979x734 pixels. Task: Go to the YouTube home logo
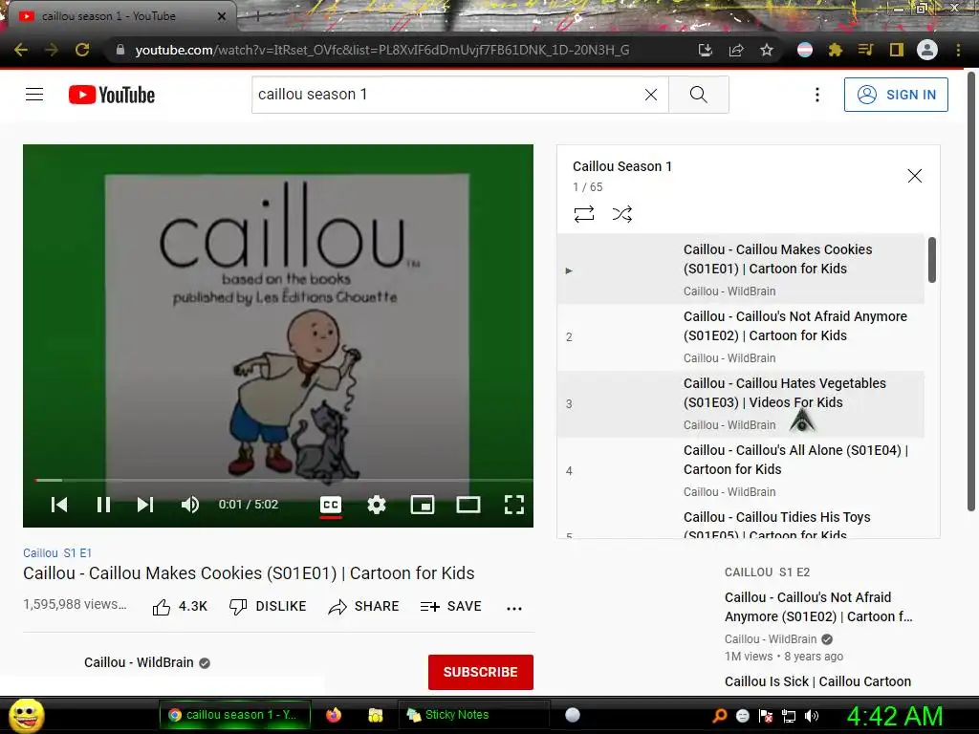pos(112,95)
